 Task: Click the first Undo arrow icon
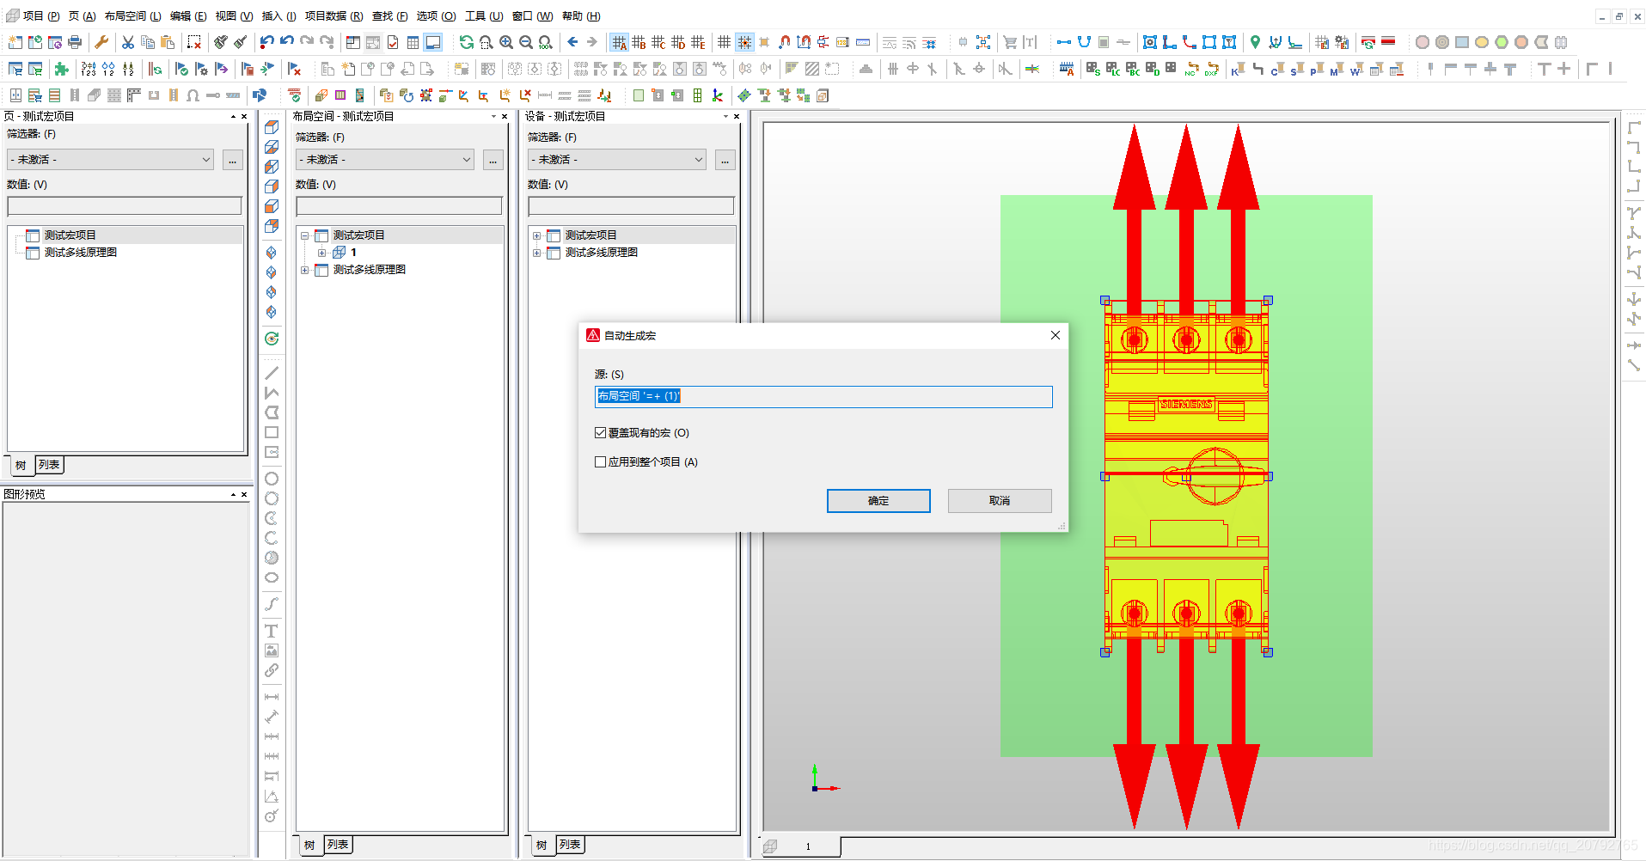[266, 42]
